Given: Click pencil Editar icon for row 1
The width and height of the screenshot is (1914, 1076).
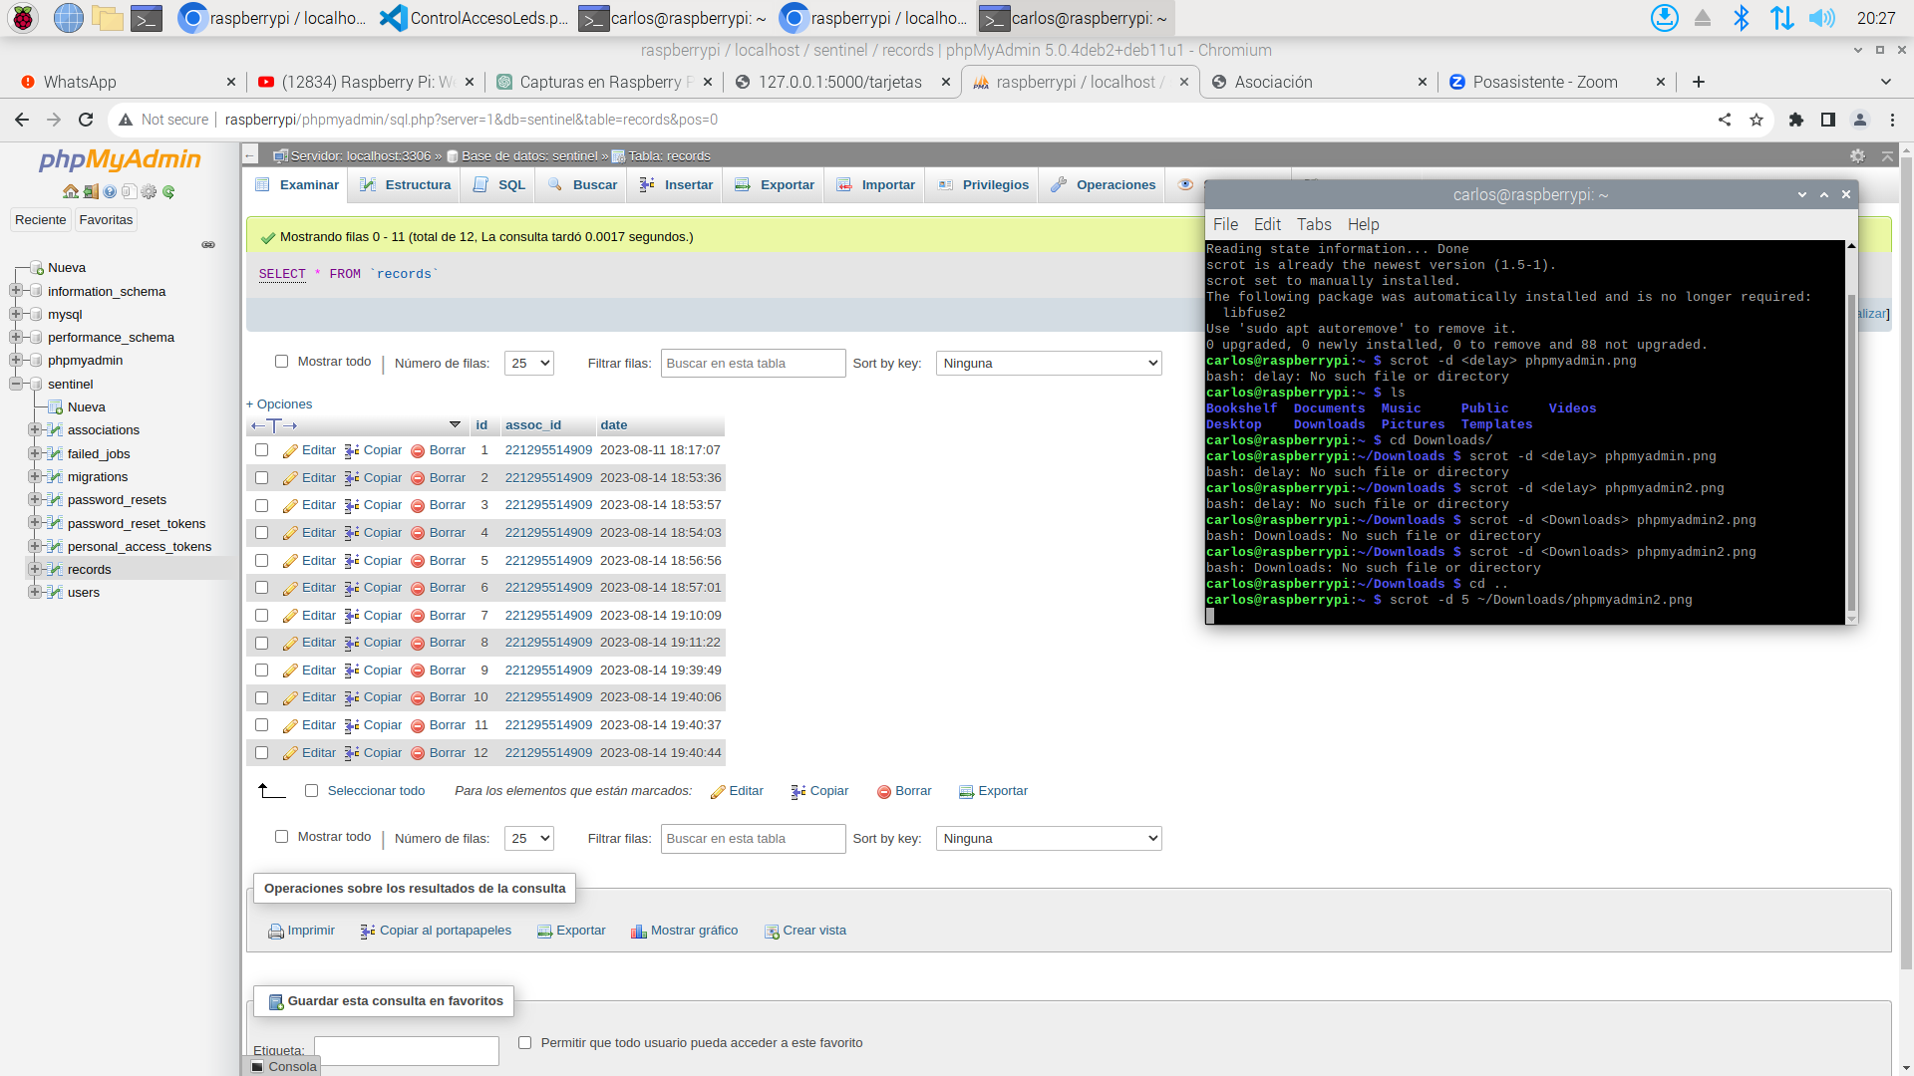Looking at the screenshot, I should coord(290,451).
